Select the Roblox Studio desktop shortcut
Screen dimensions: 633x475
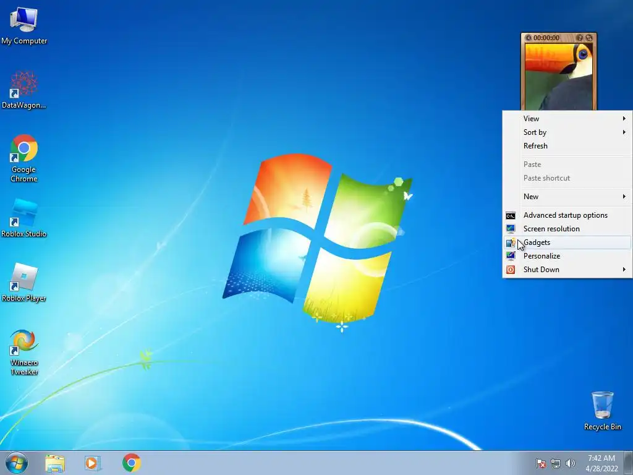(24, 218)
